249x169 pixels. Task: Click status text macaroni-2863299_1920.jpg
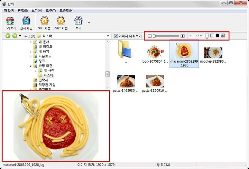pyautogui.click(x=24, y=164)
